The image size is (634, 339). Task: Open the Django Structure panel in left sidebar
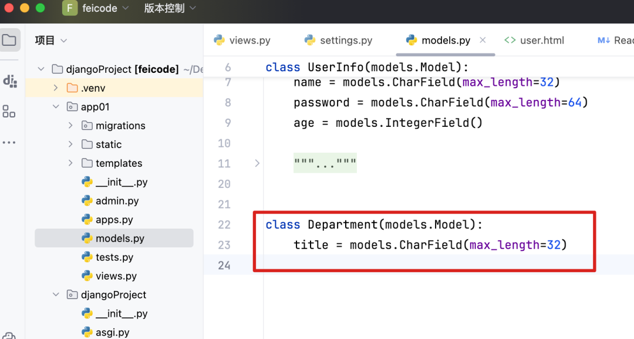tap(10, 81)
